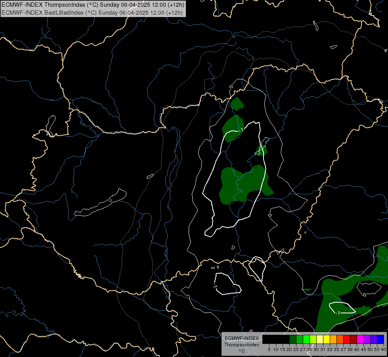Click the legend tick value 5
This screenshot has height=357, width=388.
coord(269,349)
